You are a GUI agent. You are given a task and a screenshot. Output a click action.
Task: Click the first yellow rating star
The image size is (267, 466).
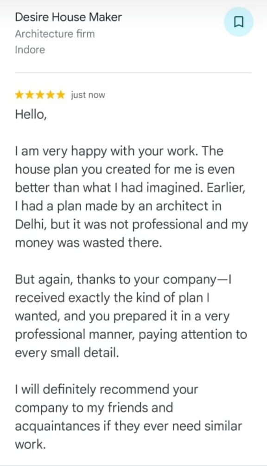click(x=19, y=95)
